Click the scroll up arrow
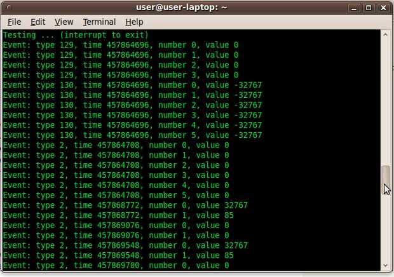The image size is (394, 277). (x=386, y=34)
